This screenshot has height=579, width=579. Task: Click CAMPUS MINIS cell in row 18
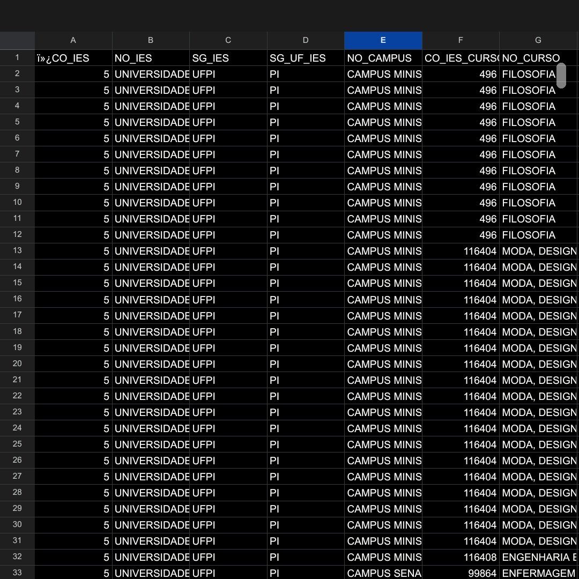pos(383,332)
